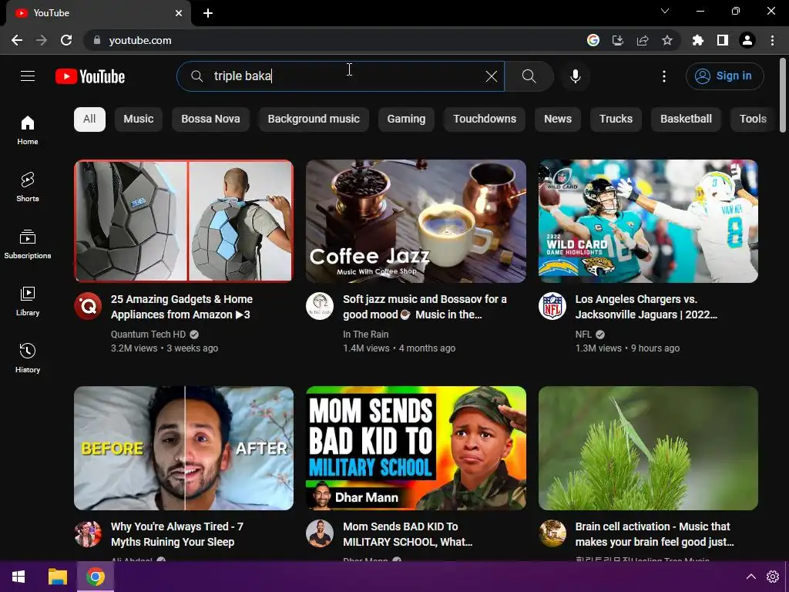Select the Music filter chip

tap(139, 119)
